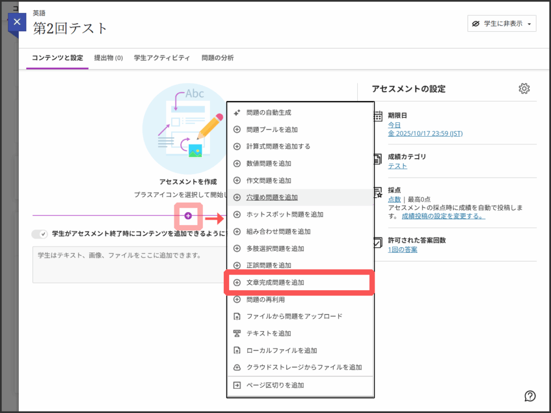Viewport: 551px width, 413px height.
Task: Open the 学生アクティビティ tab
Action: click(x=161, y=58)
